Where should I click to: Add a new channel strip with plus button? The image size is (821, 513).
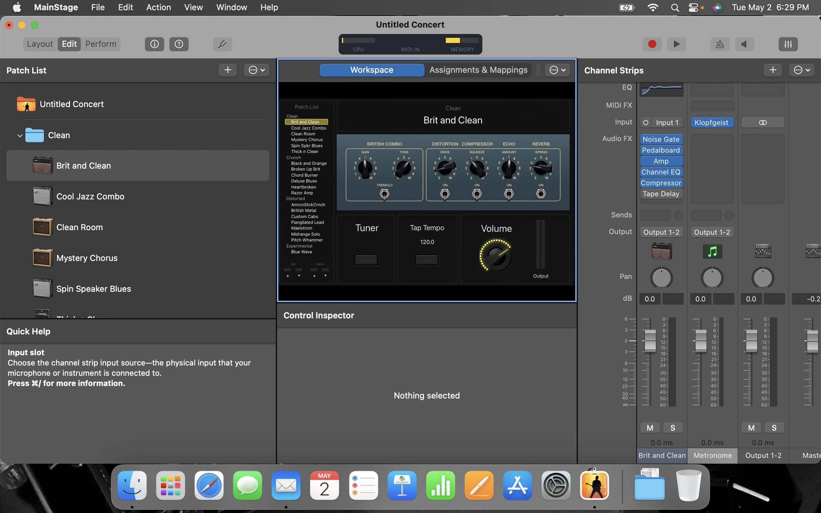tap(773, 70)
